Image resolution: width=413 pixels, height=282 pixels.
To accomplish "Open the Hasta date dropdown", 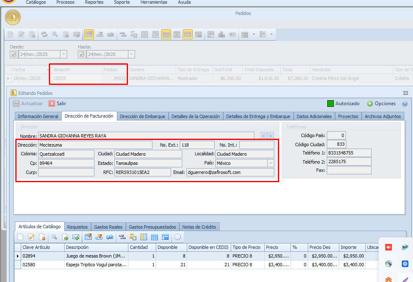I will tap(131, 54).
